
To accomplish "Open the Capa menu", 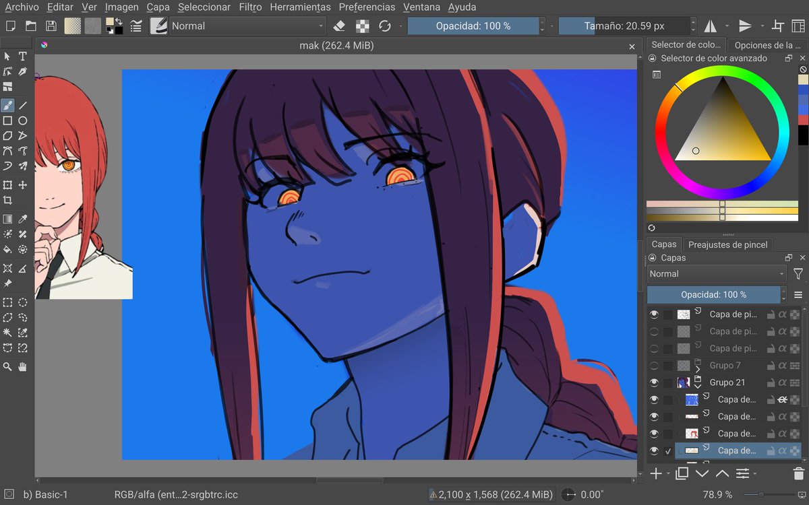I will pos(158,7).
